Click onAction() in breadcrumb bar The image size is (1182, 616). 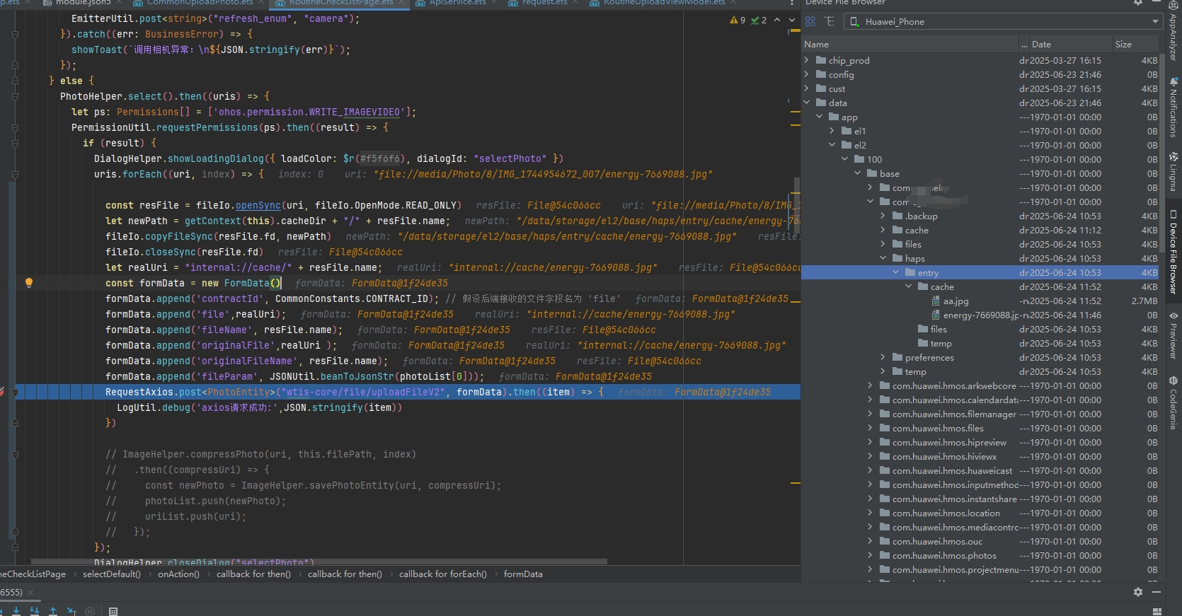(178, 574)
